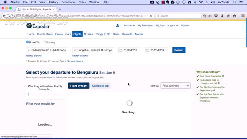Click the Firefox back arrow button
The image size is (247, 139).
4,16
